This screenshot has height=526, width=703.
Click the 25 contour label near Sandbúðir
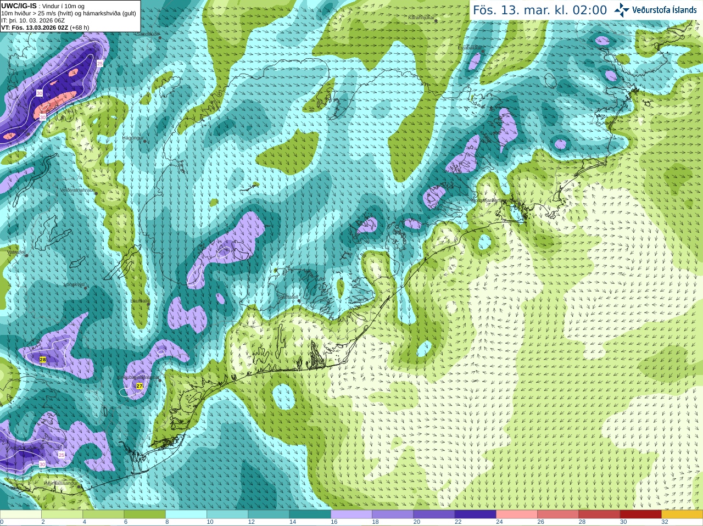tap(100, 64)
